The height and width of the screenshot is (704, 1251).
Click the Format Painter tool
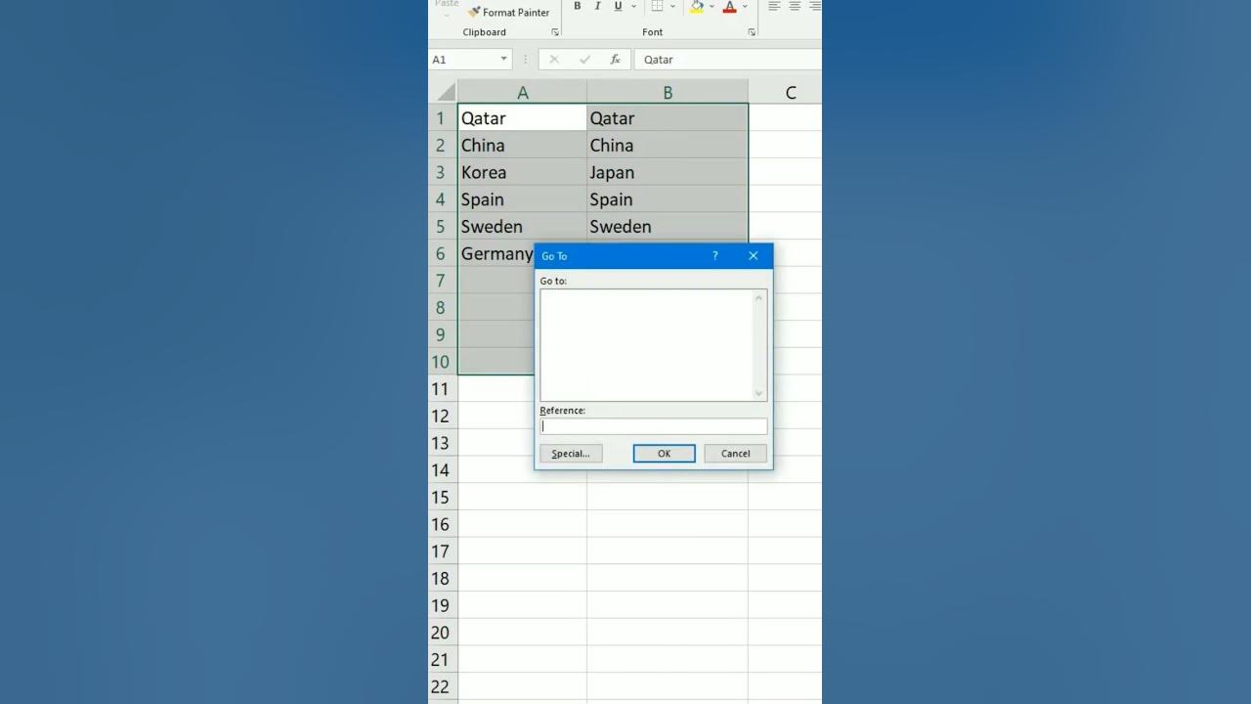pos(508,13)
